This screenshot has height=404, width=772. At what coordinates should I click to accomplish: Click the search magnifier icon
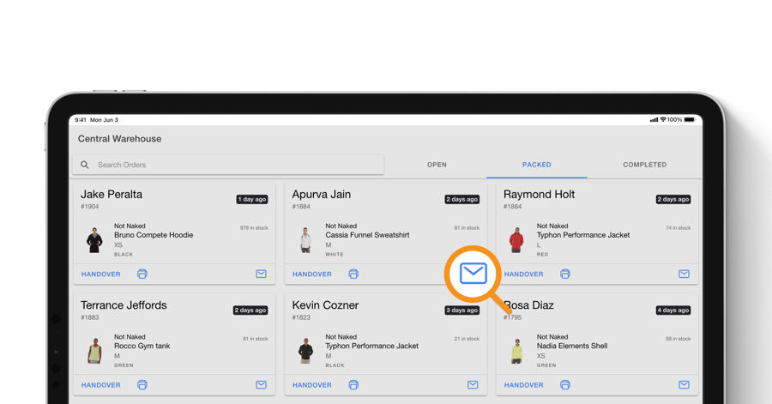coord(85,165)
